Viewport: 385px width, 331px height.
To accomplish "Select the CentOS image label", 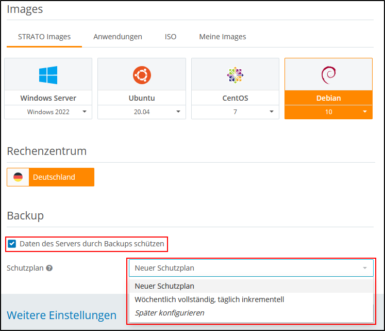I will click(235, 98).
